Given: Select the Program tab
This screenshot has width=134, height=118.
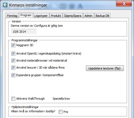Looking at the screenshot, I should [x=26, y=15].
